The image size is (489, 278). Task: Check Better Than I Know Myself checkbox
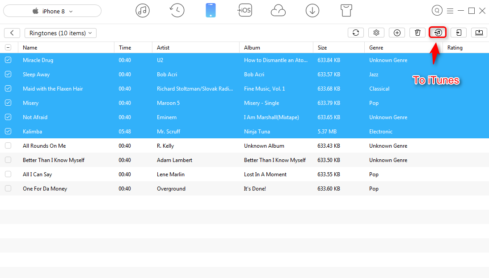coord(8,160)
